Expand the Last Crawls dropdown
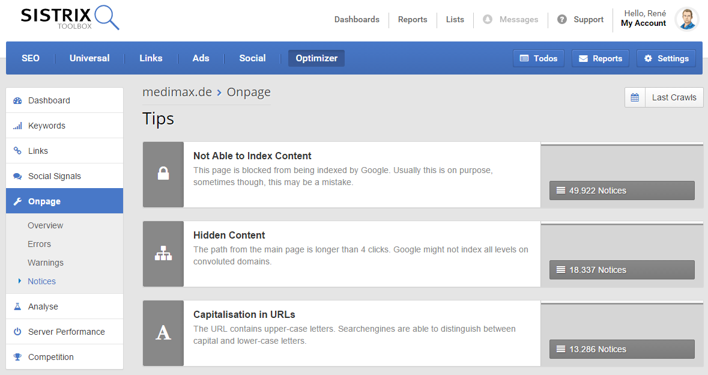Screen dimensions: 708x375 click(x=674, y=97)
